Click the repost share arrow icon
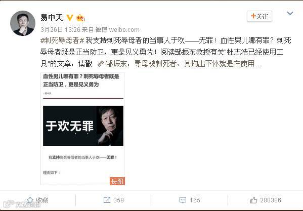Image resolution: width=303 pixels, height=211 pixels. (107, 200)
